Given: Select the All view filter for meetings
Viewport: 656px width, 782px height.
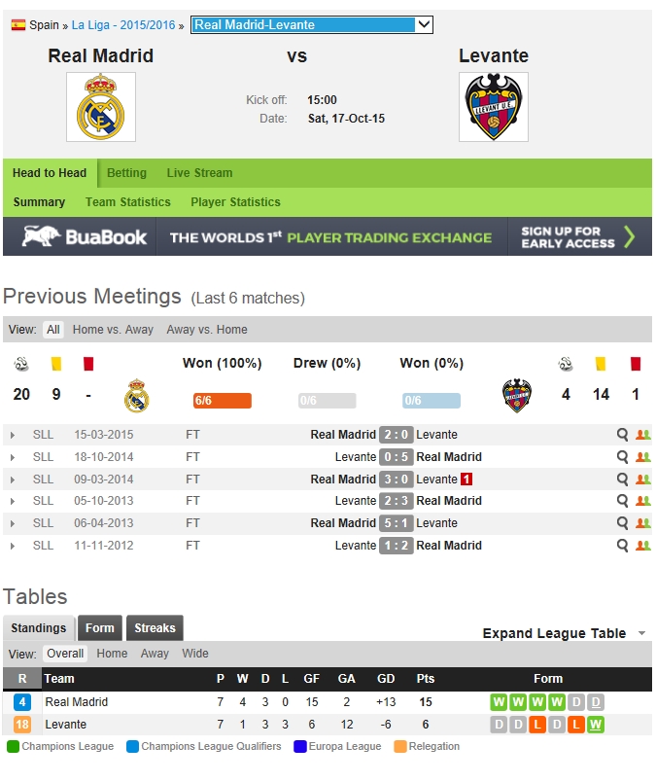Looking at the screenshot, I should point(53,330).
